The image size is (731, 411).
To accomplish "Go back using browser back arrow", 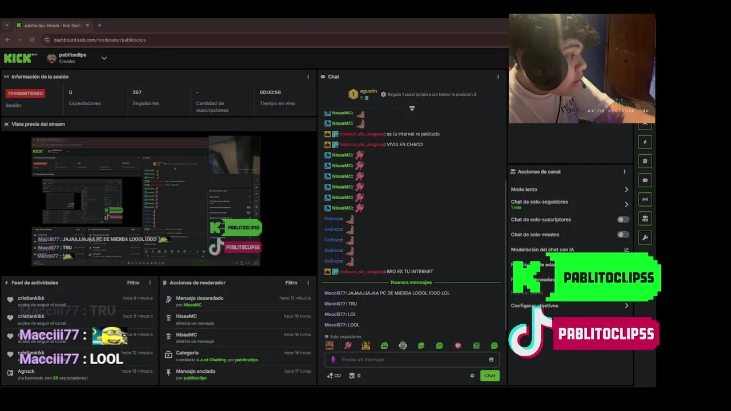I will coord(7,40).
